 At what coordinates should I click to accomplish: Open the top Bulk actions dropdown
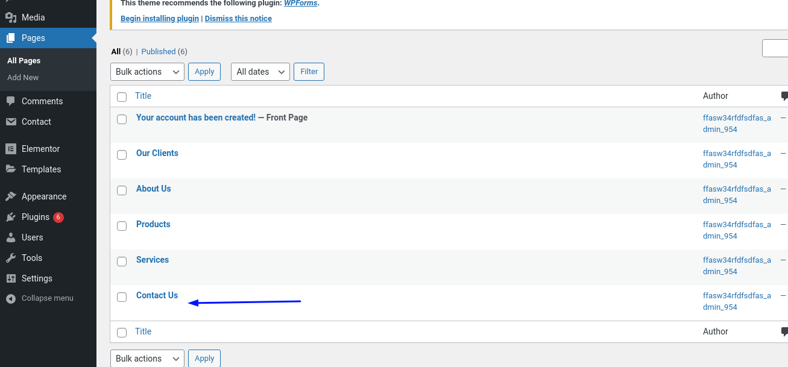[147, 72]
